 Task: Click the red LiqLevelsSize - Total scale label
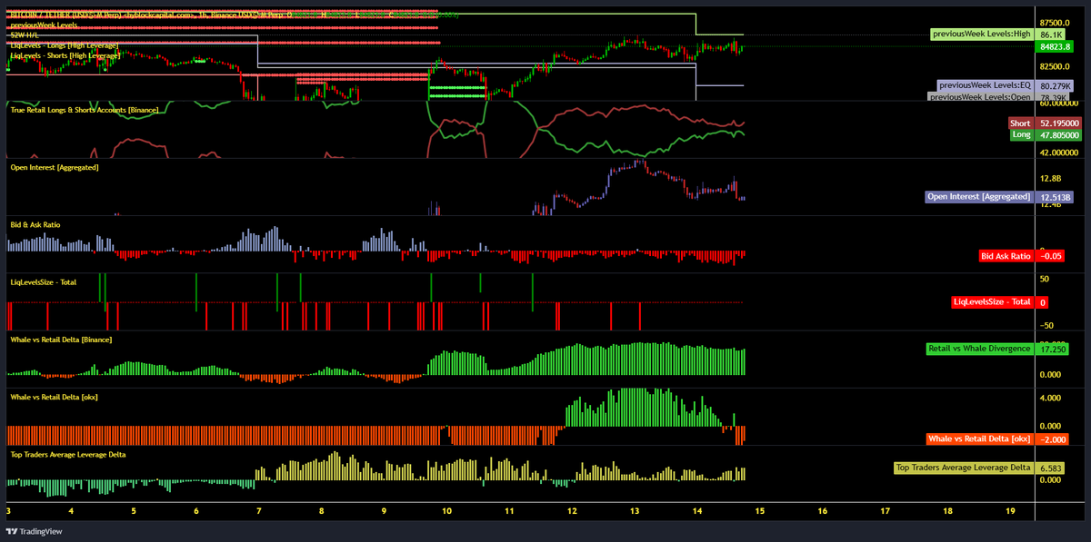[993, 301]
